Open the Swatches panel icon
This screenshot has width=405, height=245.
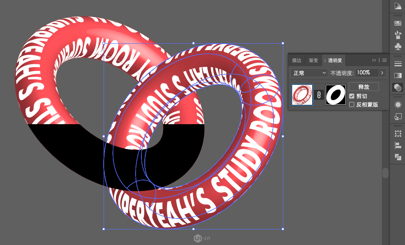coord(398,23)
